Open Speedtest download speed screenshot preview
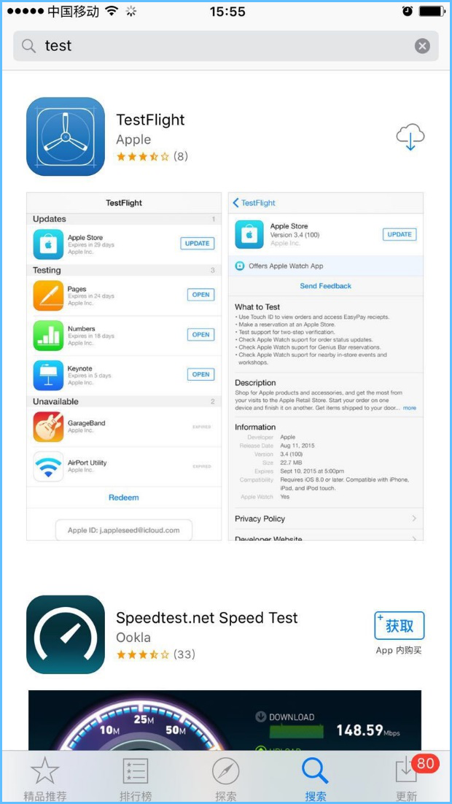Viewport: 452px width, 804px height. [225, 720]
